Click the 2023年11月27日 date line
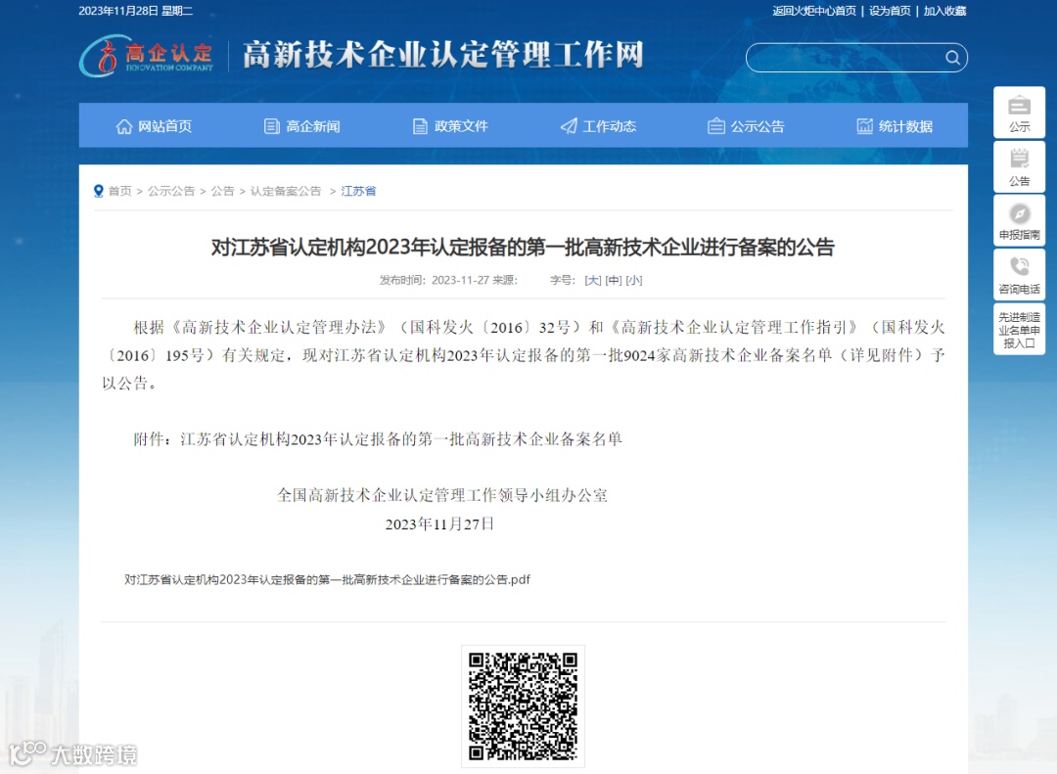This screenshot has height=774, width=1057. (439, 524)
